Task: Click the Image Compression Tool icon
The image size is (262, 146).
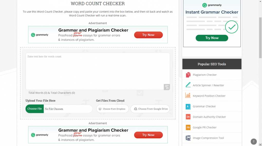Action: click(x=188, y=138)
